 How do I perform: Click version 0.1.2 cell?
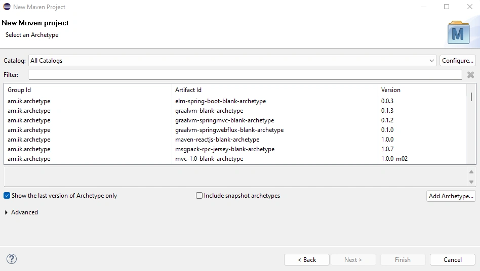point(387,120)
